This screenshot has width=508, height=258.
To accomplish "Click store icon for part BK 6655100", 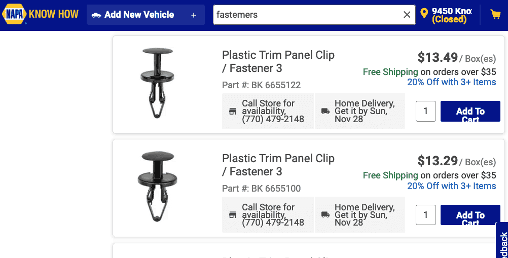I will click(x=233, y=215).
